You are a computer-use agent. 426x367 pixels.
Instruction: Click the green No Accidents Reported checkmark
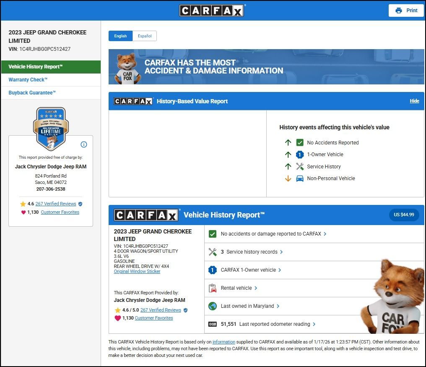[300, 143]
